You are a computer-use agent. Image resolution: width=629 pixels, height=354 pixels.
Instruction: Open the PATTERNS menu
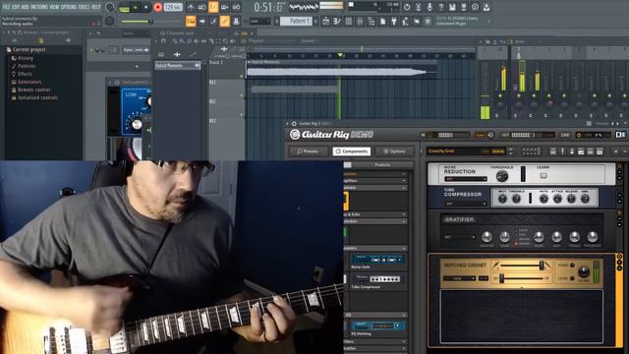[39, 7]
